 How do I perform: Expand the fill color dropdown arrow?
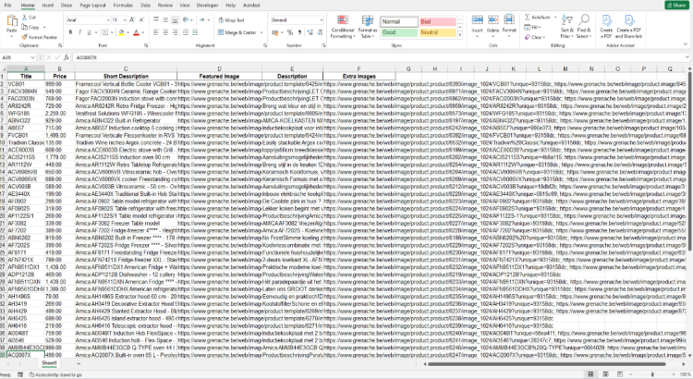pos(128,32)
